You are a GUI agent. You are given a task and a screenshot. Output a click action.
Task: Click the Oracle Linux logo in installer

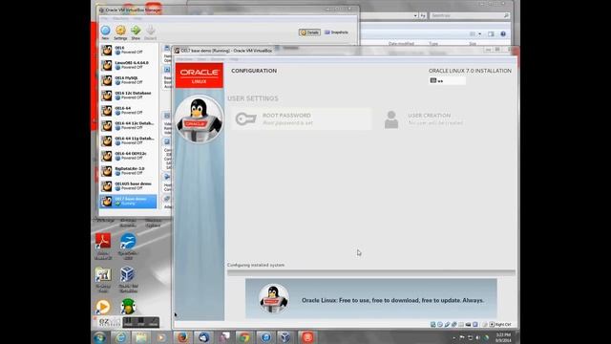(200, 75)
